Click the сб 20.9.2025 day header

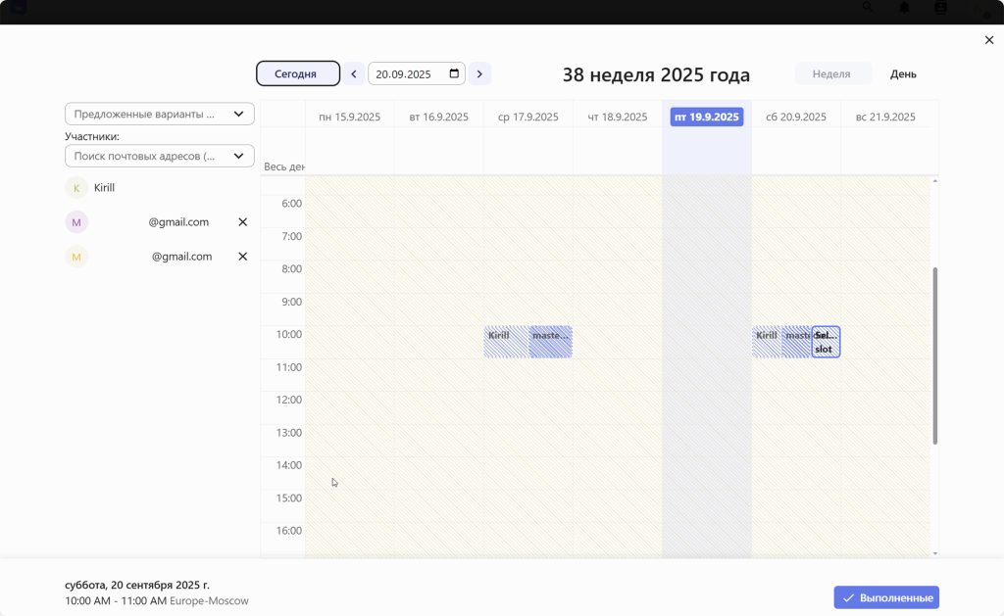click(x=795, y=117)
